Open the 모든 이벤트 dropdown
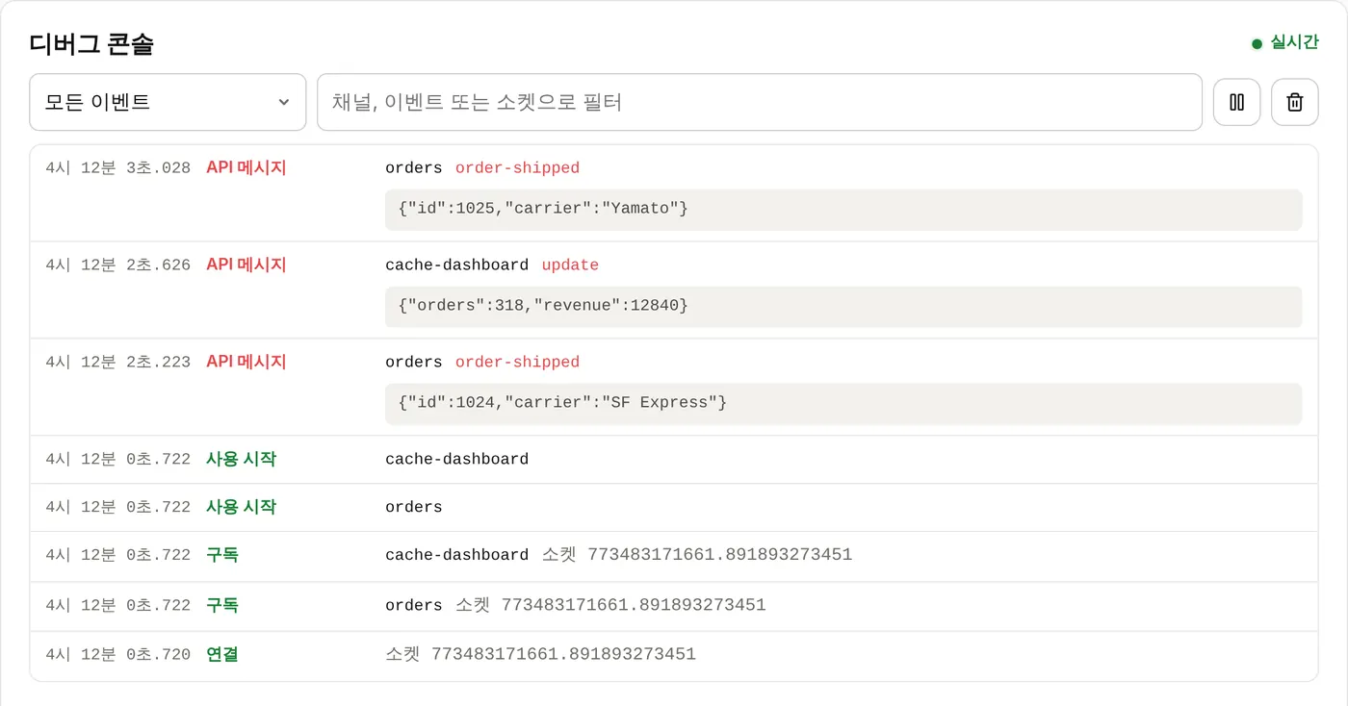 click(168, 102)
